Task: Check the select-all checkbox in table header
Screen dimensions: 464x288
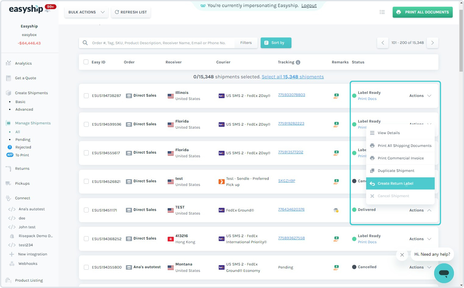Action: [x=86, y=62]
